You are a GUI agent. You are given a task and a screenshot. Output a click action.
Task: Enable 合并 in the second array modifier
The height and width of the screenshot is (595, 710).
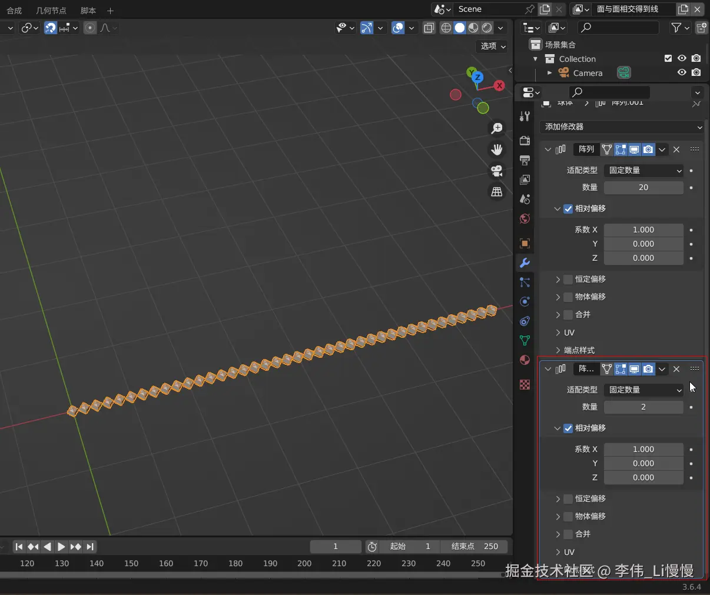coord(568,534)
